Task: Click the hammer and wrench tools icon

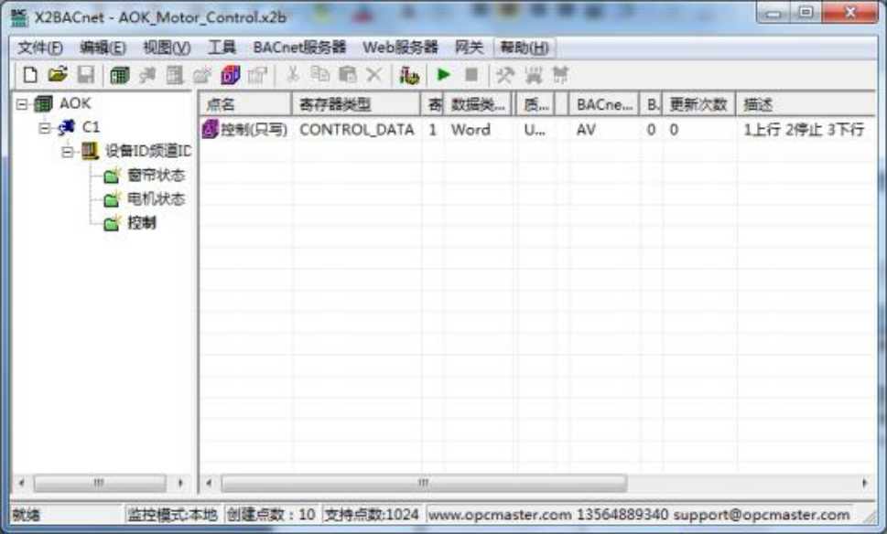Action: pyautogui.click(x=505, y=75)
